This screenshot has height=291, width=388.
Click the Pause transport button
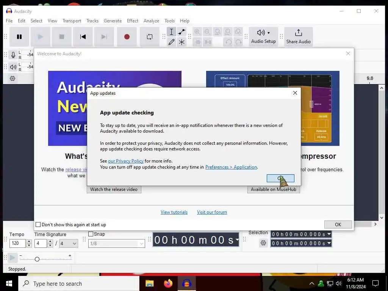pos(19,37)
